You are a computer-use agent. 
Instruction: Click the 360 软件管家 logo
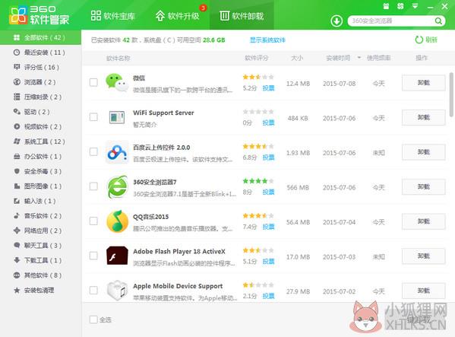coord(39,15)
